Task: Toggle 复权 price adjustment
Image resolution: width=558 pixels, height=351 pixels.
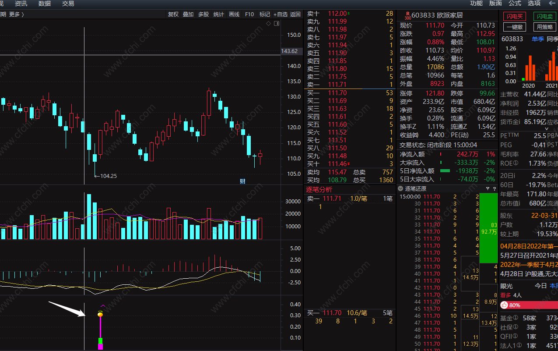Action: click(173, 14)
